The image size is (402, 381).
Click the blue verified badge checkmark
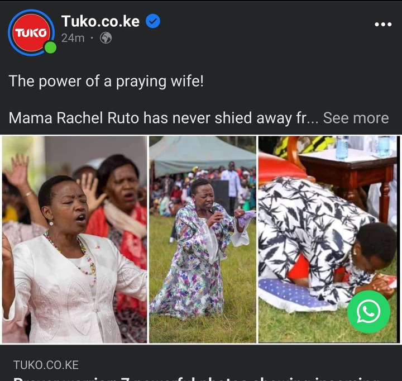point(153,21)
